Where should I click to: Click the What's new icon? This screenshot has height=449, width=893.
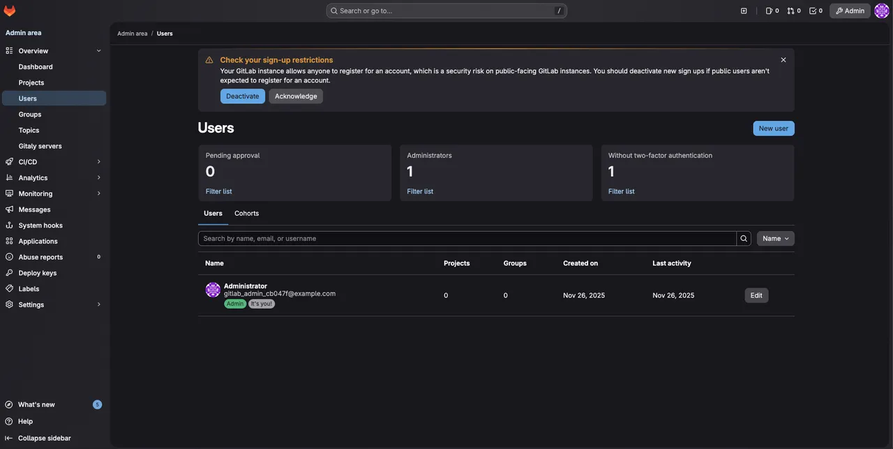9,404
